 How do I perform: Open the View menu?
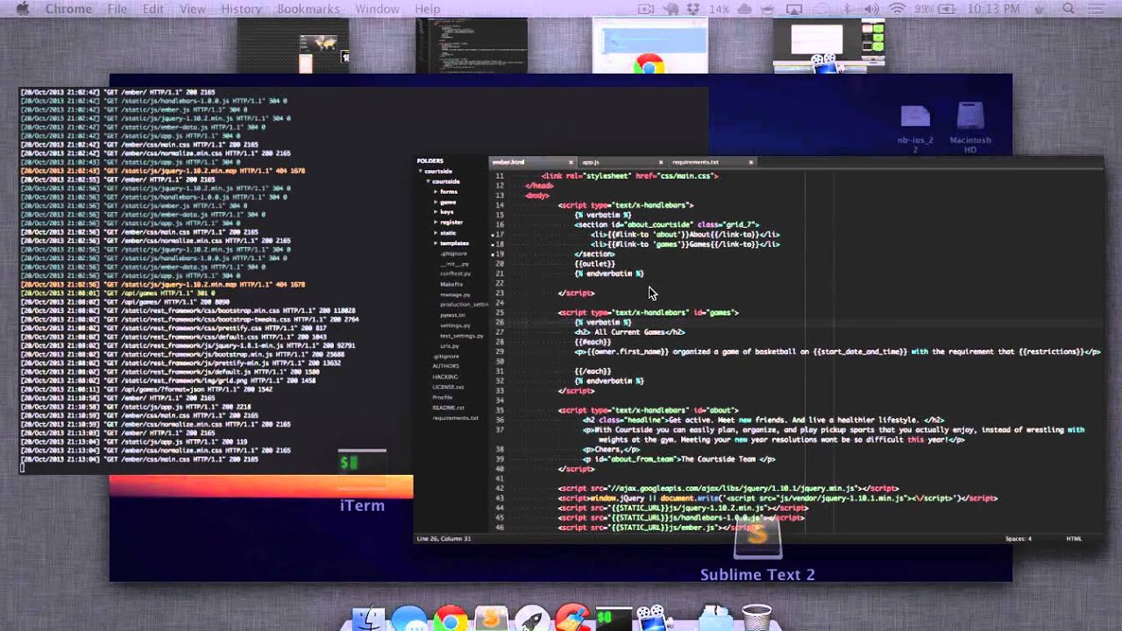tap(192, 9)
